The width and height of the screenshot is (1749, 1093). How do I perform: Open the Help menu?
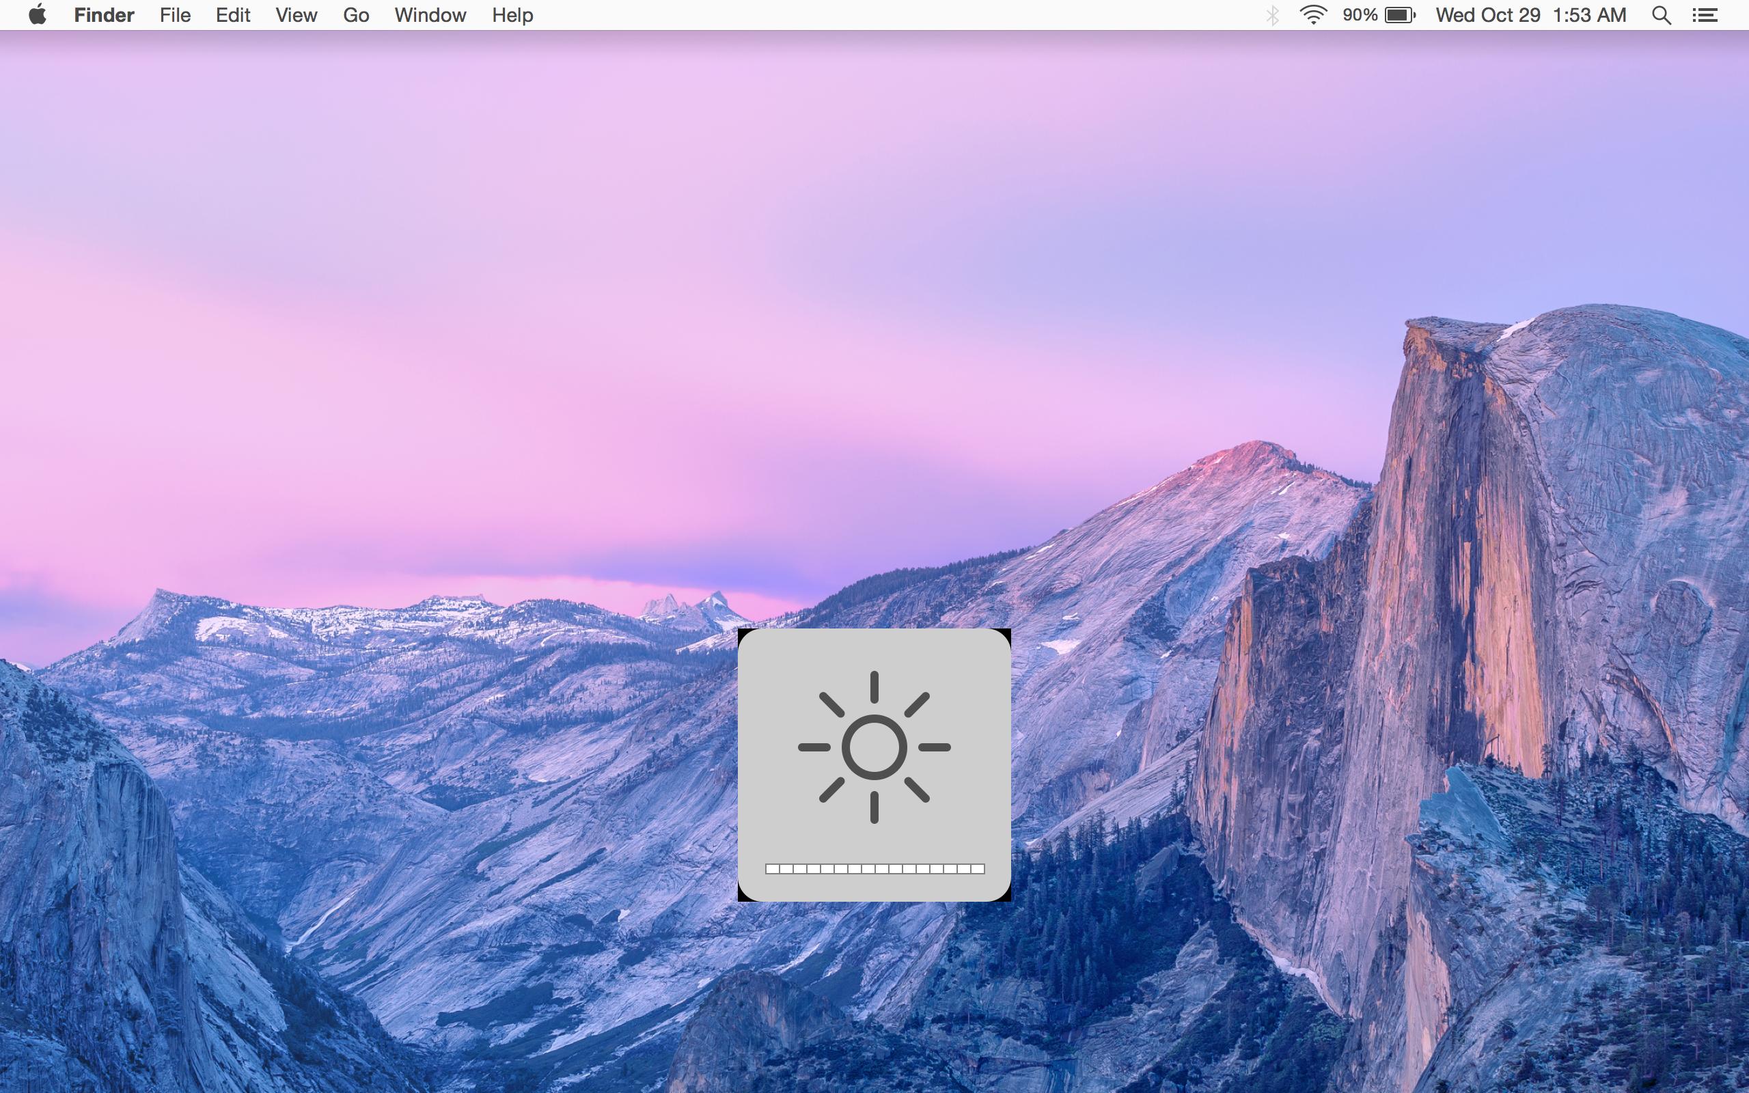512,15
